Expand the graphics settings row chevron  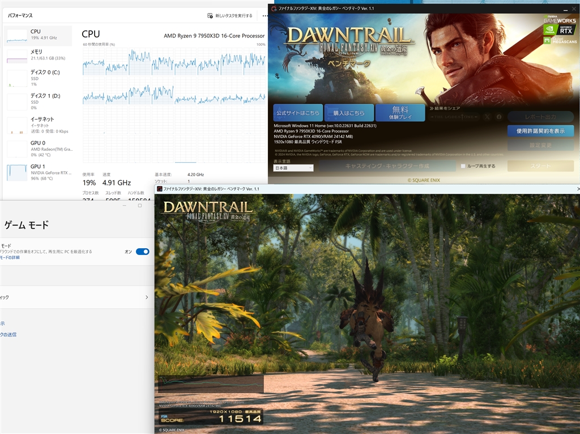[x=147, y=297]
